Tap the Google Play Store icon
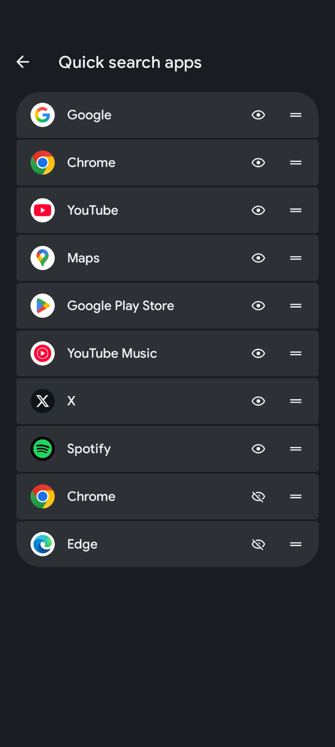Viewport: 335px width, 747px height. (42, 306)
